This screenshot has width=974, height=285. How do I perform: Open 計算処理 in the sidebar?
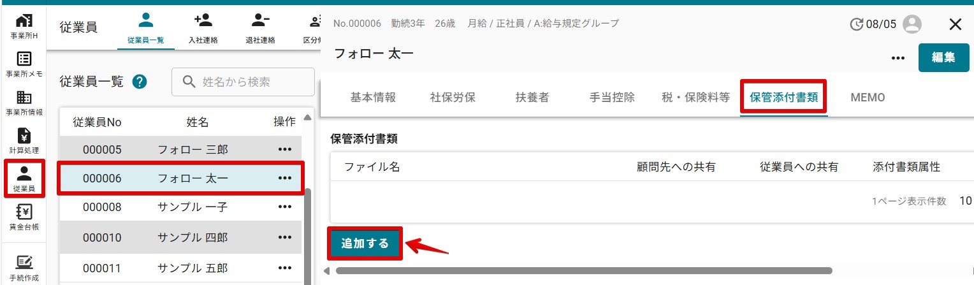(24, 141)
